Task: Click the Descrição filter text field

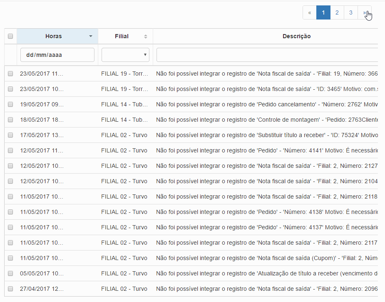Action: point(266,55)
